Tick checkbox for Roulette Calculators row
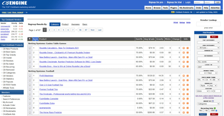224x116 pixels. [30, 48]
